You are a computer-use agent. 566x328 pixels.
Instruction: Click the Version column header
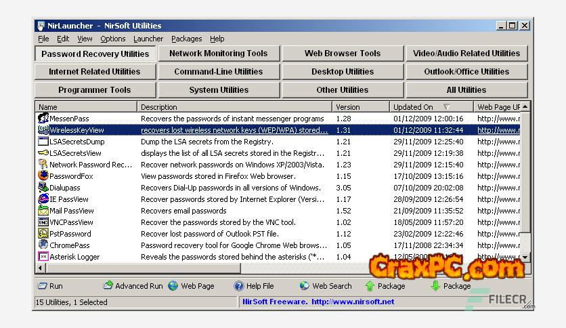(x=361, y=107)
